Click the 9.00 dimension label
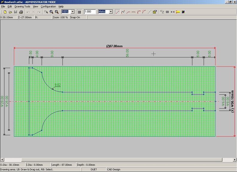Screen dimensions: 237x172 pyautogui.click(x=52, y=54)
